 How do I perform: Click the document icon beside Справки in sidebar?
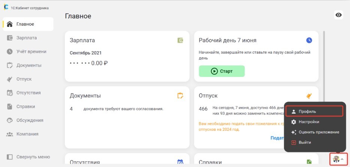click(10, 106)
